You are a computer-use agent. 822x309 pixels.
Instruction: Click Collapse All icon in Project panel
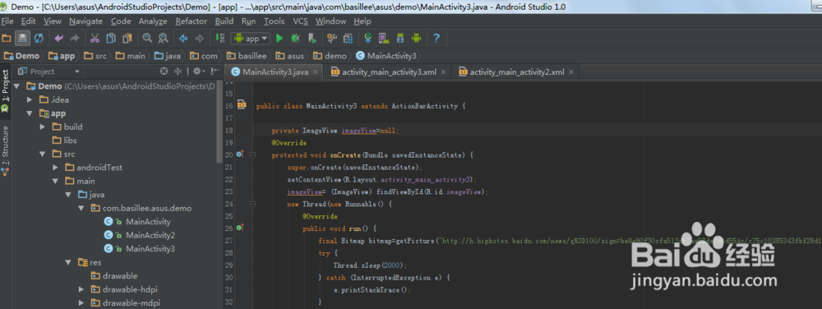click(178, 71)
